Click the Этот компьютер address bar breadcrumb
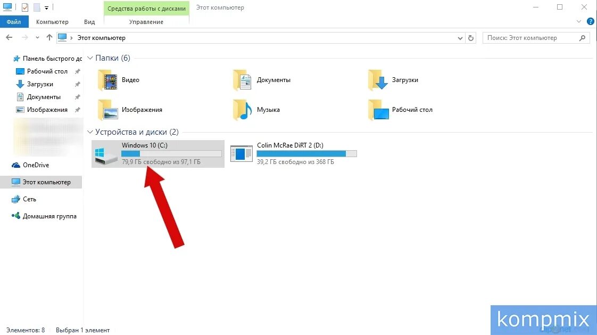 point(101,38)
